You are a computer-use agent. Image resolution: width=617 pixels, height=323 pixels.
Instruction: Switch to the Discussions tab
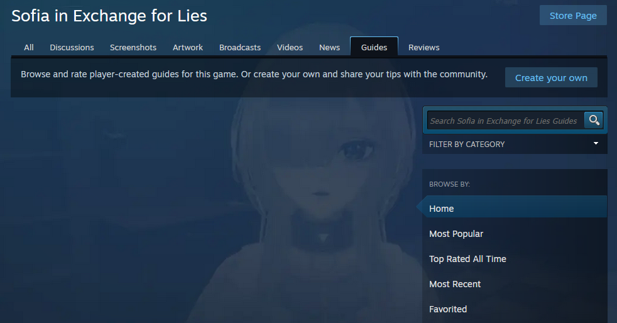tap(72, 47)
